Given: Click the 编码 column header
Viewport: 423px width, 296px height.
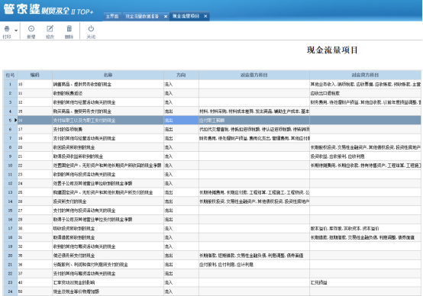Looking at the screenshot, I should 35,75.
